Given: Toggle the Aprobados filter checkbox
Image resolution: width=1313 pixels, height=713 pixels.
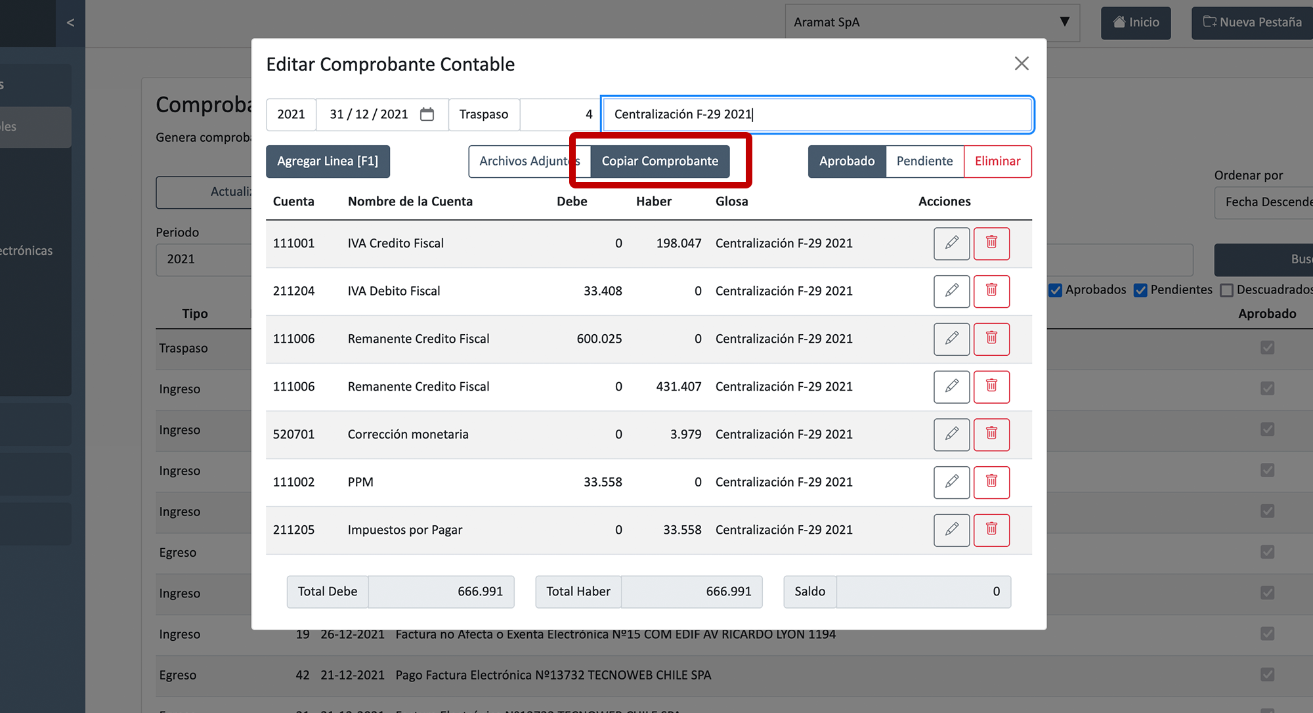Looking at the screenshot, I should click(x=1055, y=290).
